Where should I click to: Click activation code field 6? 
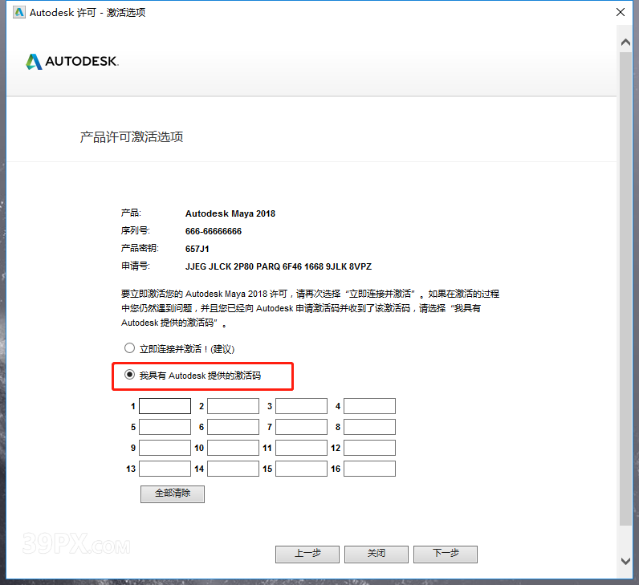[x=233, y=427]
